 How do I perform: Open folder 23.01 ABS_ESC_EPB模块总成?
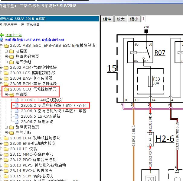pos(53,45)
